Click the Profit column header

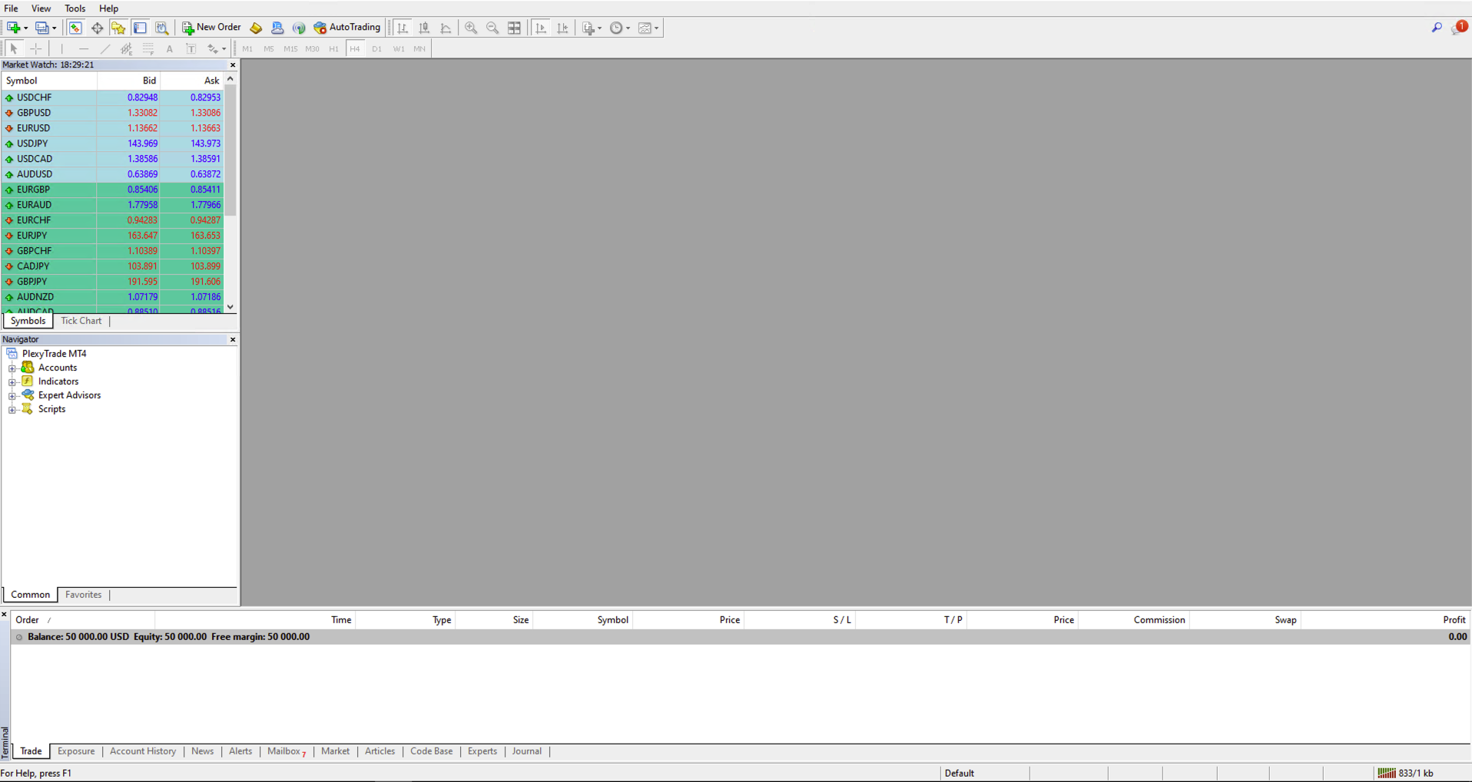[x=1385, y=620]
